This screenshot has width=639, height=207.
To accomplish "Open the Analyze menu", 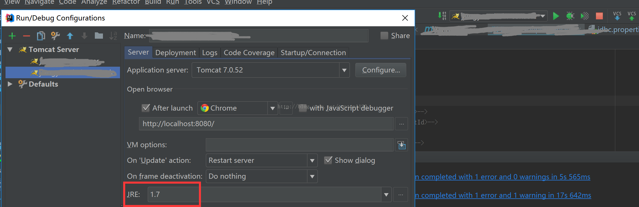I will 94,2.
